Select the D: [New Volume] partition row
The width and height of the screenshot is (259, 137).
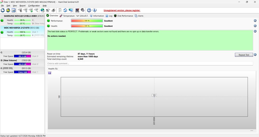pos(22,62)
